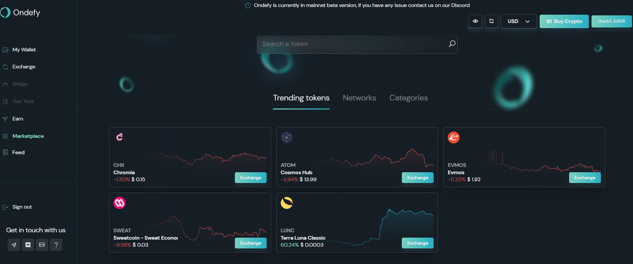Open the Discord contact icon
This screenshot has width=633, height=264.
click(x=28, y=245)
